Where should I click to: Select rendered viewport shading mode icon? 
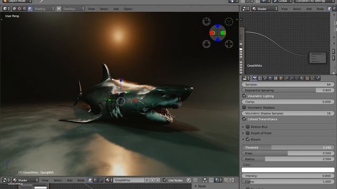tap(30, 9)
